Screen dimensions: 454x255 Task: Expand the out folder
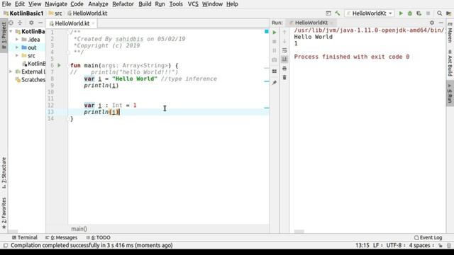(17, 47)
